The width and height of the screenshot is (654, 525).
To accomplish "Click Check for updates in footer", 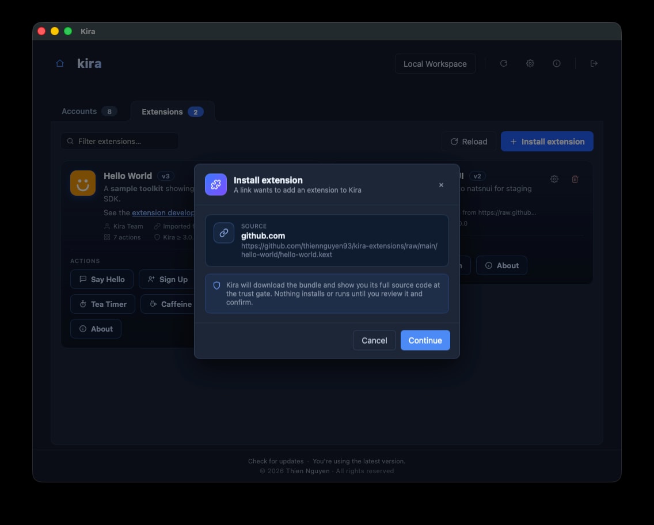I will coord(276,461).
